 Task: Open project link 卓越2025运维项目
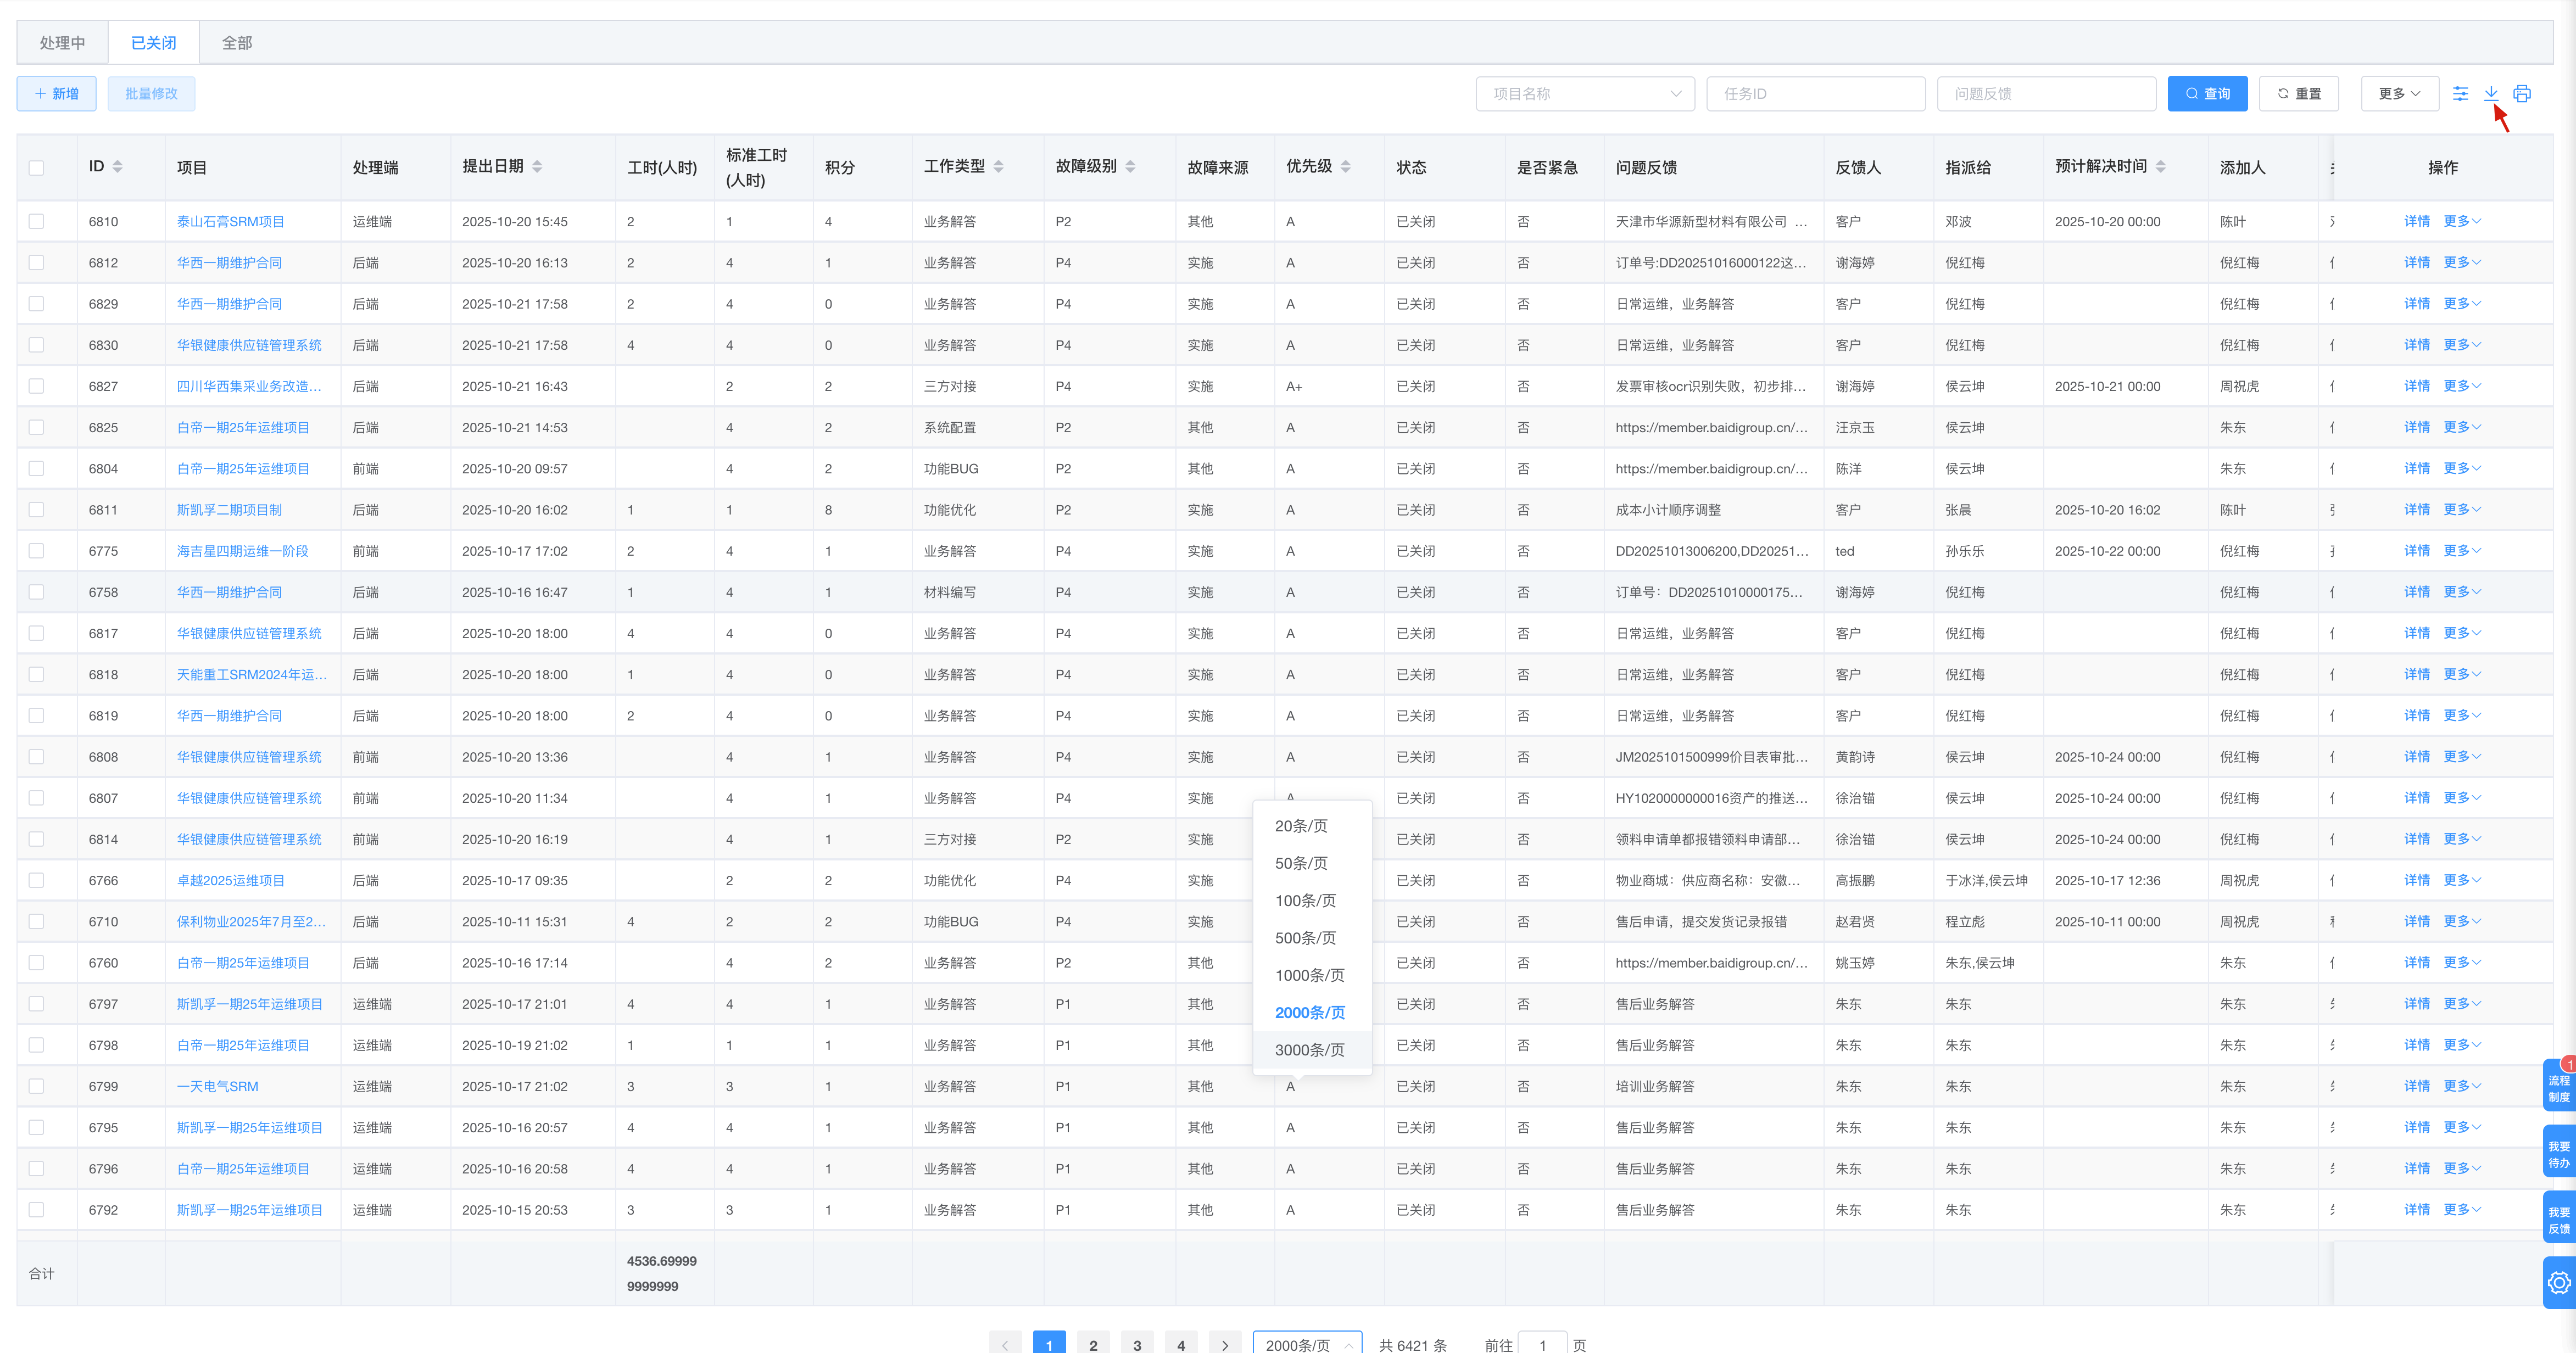pos(231,881)
